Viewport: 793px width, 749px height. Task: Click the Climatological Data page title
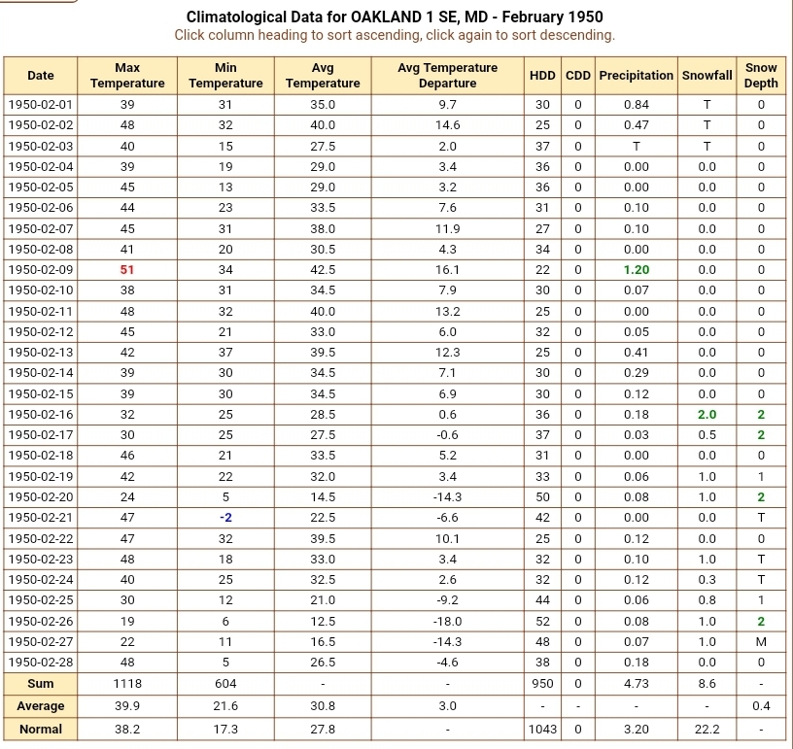395,17
